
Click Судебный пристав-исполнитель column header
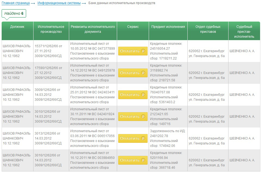click(x=244, y=31)
